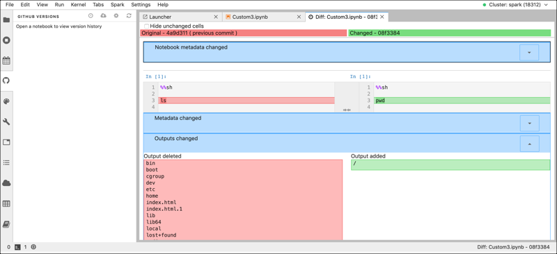Click the 'Output deleted' label

[x=162, y=156]
